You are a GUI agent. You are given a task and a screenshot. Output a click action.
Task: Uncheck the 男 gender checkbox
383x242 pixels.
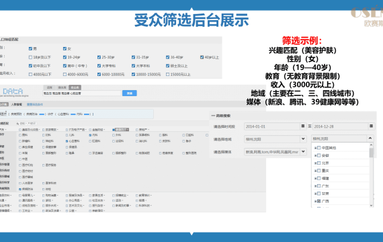tap(30, 48)
